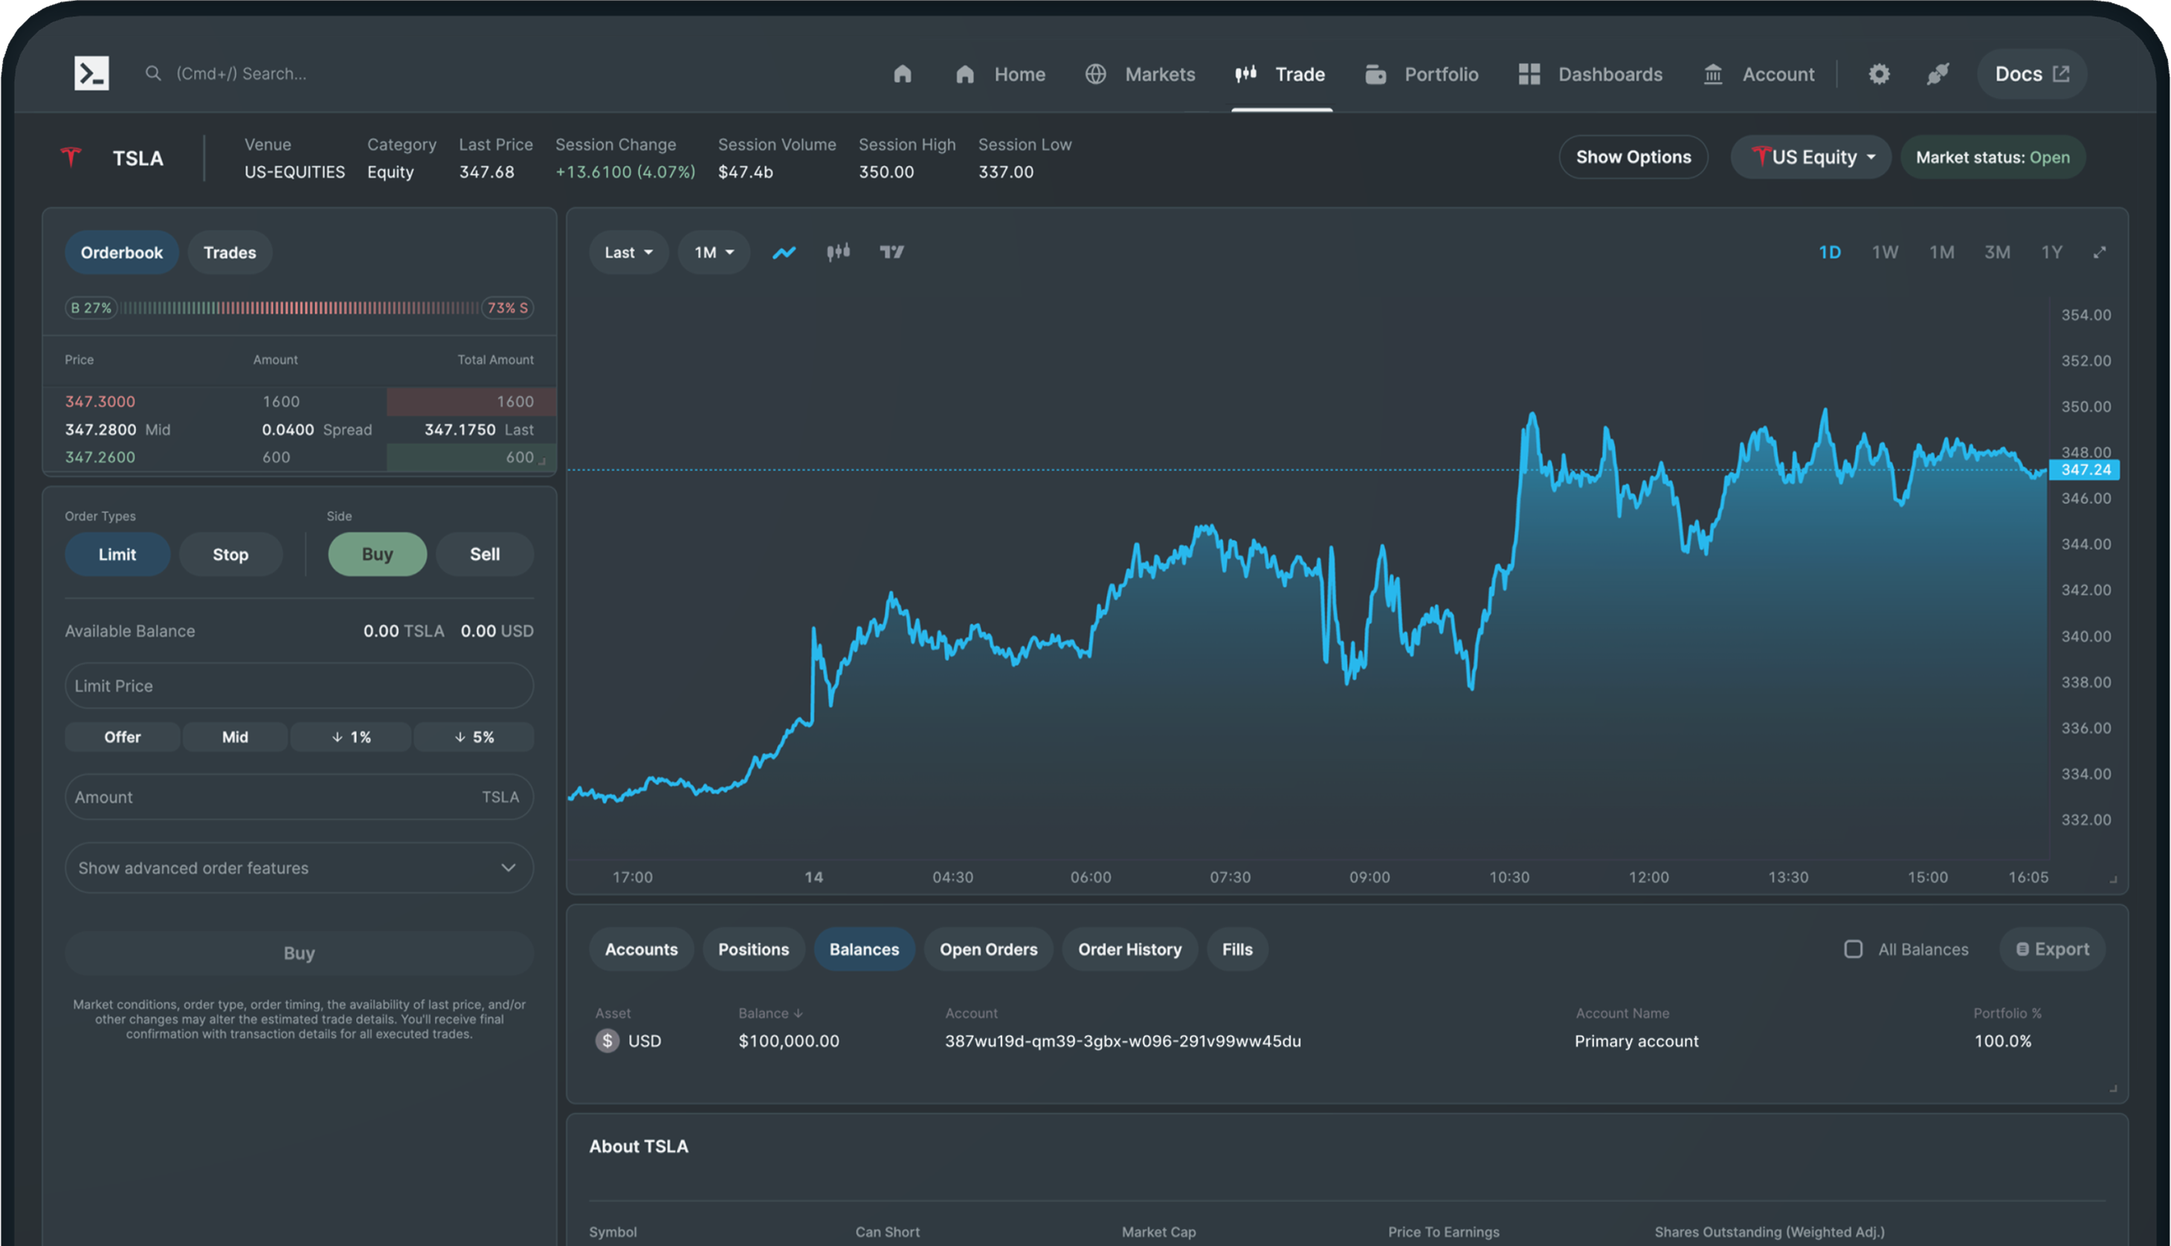Enable the All Balances checkbox
Viewport: 2171px width, 1246px height.
click(x=1854, y=949)
